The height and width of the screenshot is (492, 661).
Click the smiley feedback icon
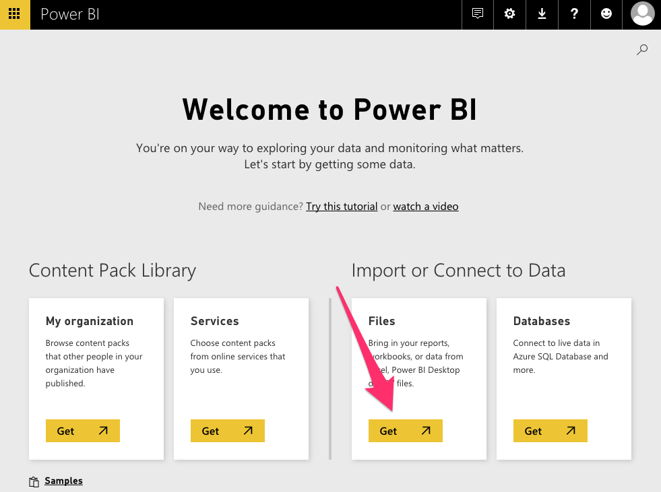tap(606, 14)
